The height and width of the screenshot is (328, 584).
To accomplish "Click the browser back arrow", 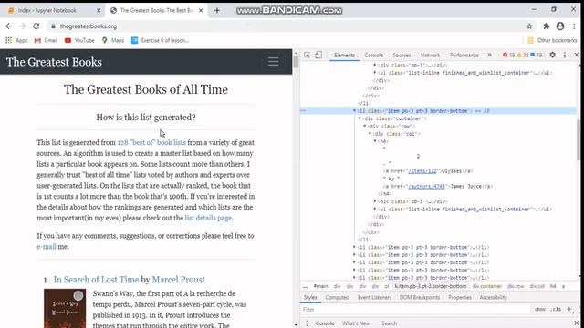I will pyautogui.click(x=9, y=26).
